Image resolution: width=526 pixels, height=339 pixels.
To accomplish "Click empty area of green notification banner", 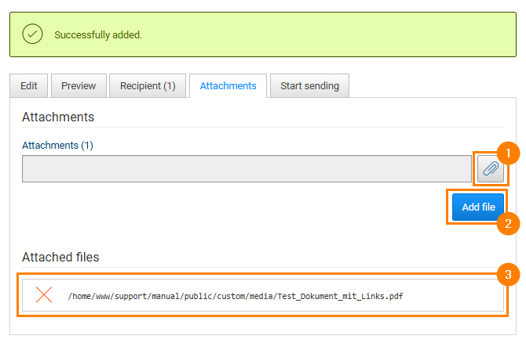I will pos(330,35).
